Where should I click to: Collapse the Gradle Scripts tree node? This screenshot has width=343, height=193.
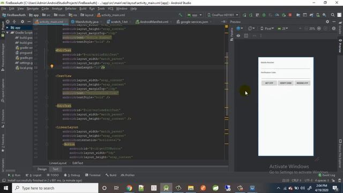tap(7, 33)
